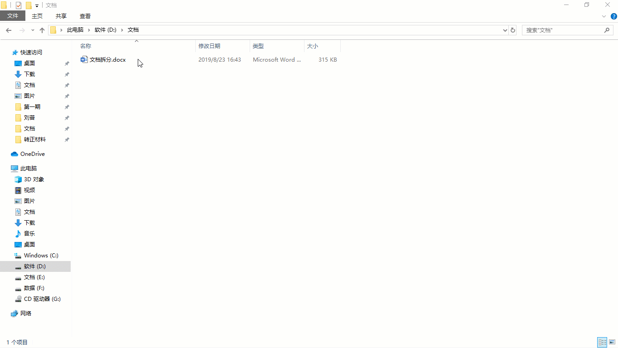Open the CD 驱动器 (G:) drive
This screenshot has width=618, height=348.
[42, 299]
